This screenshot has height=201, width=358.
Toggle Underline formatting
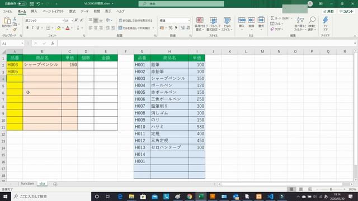[x=37, y=28]
